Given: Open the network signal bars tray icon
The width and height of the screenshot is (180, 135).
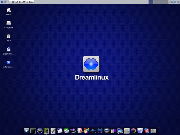Looking at the screenshot, I should pyautogui.click(x=178, y=2).
